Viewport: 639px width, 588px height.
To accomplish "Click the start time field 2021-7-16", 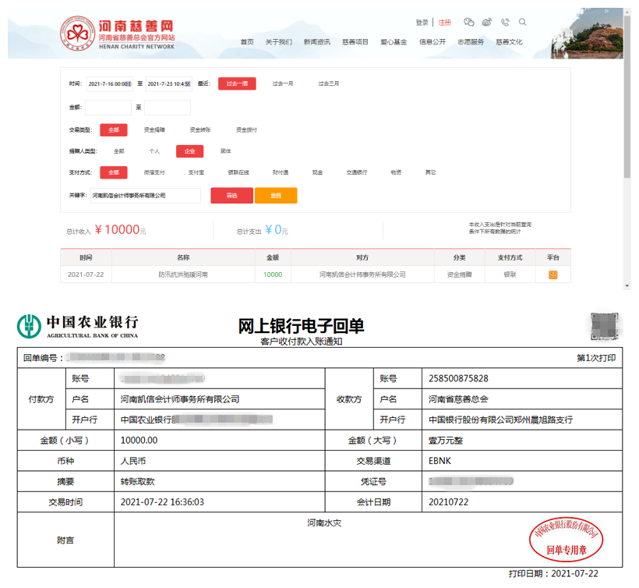I will [110, 84].
